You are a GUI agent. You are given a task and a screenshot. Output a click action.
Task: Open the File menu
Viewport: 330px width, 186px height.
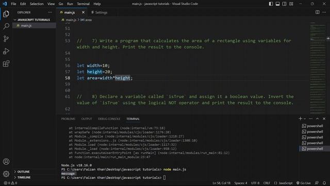13,4
